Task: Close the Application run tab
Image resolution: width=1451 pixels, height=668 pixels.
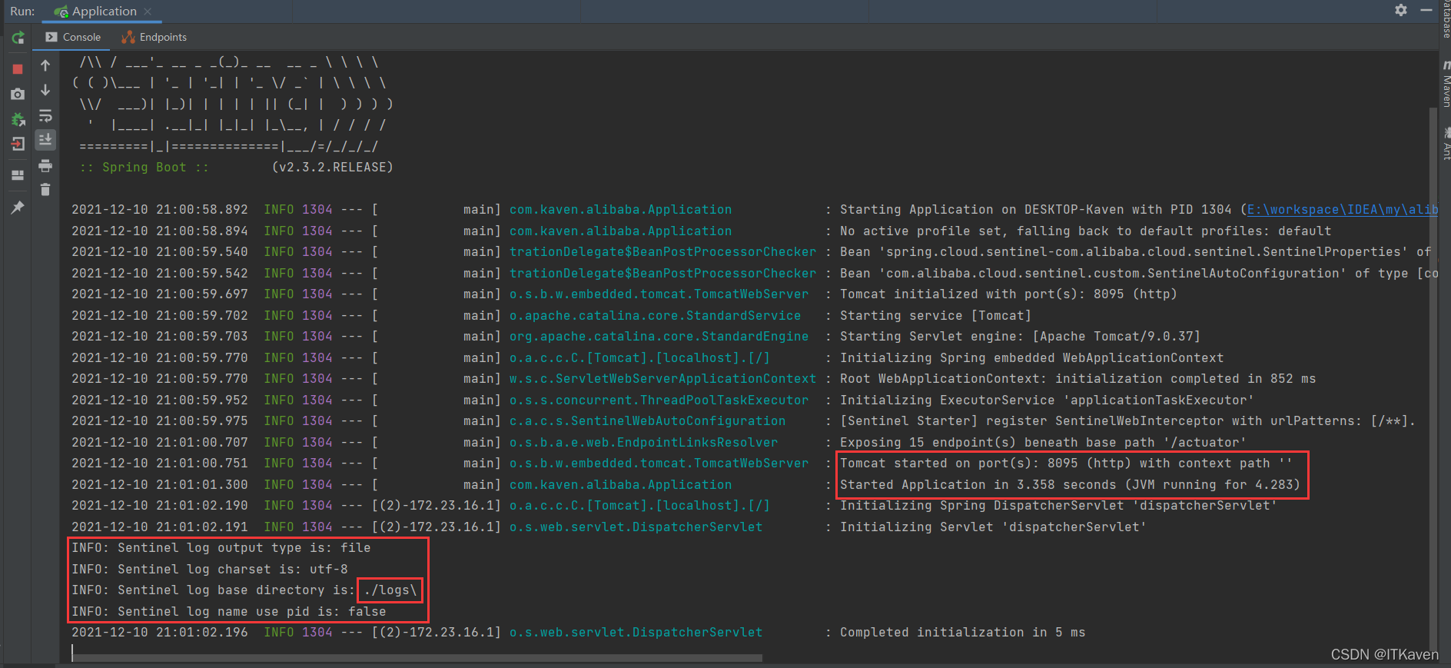Action: 148,12
